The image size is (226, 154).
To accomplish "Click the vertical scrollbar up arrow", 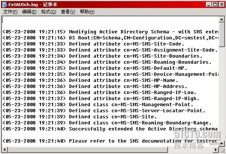I will pos(221,19).
